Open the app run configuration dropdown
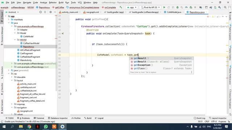 tap(132, 7)
